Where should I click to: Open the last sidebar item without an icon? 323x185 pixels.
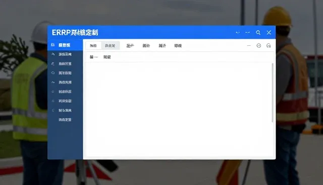pos(65,120)
